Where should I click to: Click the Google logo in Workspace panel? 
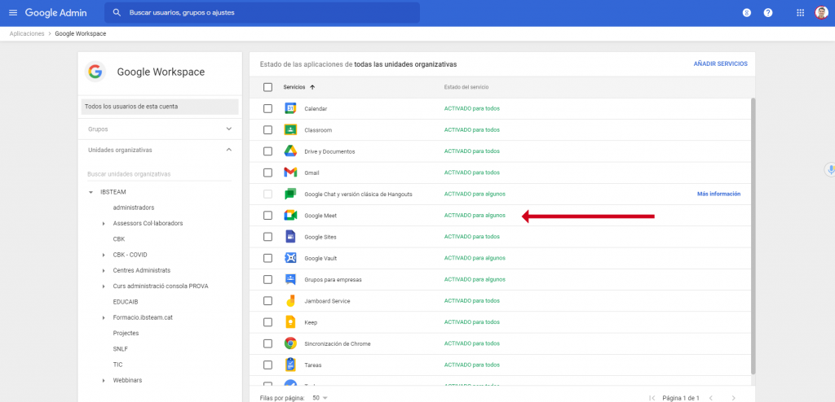click(x=95, y=72)
